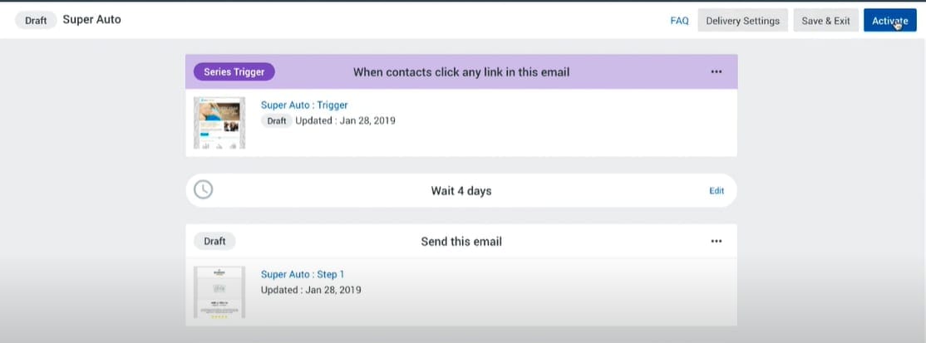Click the Draft badge next to Super Auto title
The image size is (926, 343).
click(36, 20)
